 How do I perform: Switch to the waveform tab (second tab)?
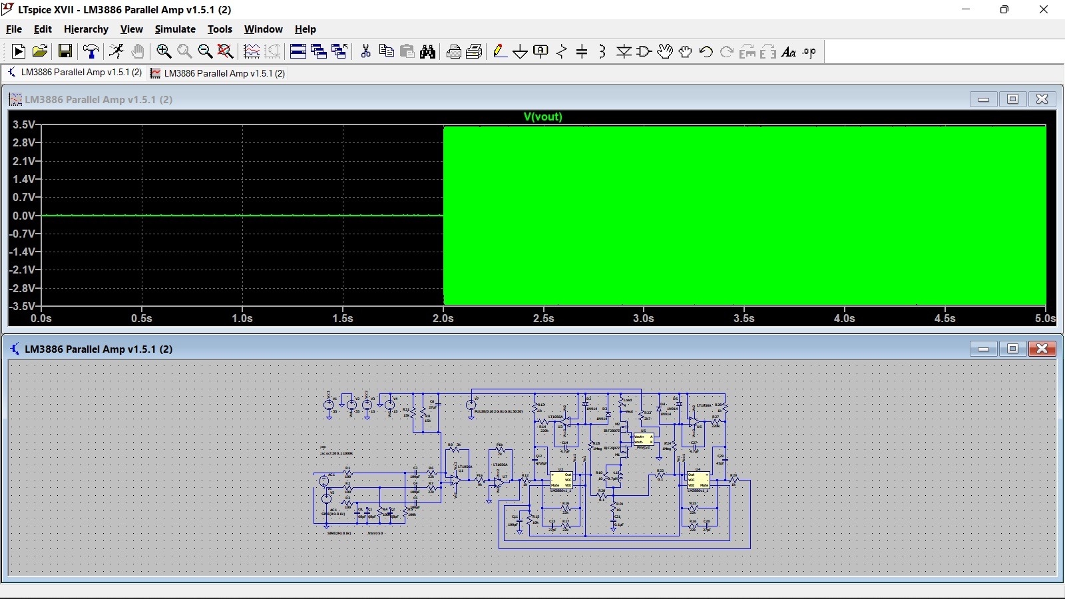point(218,73)
